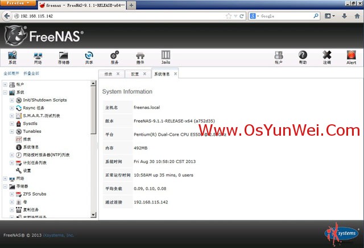364x248 pixels.
Task: Click the address bar showing 192.168.115.142
Action: point(121,16)
